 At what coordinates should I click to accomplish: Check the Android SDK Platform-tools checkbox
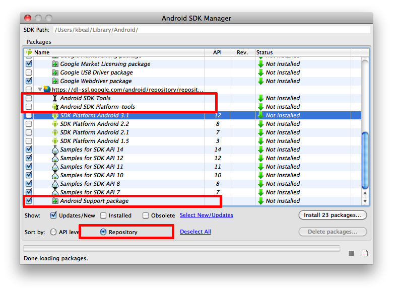click(x=29, y=107)
